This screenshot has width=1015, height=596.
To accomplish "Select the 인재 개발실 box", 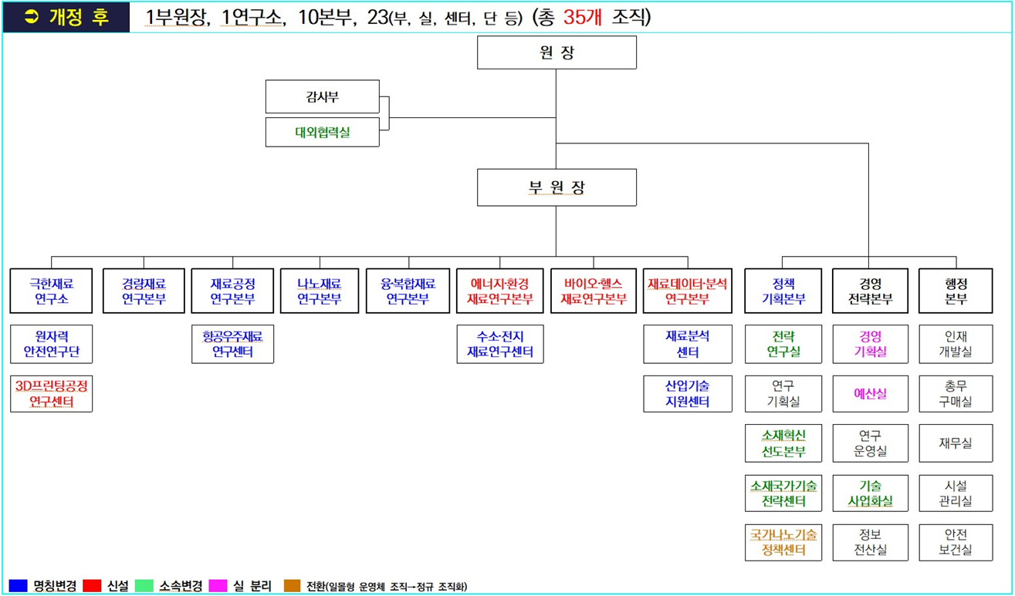I will pyautogui.click(x=956, y=344).
